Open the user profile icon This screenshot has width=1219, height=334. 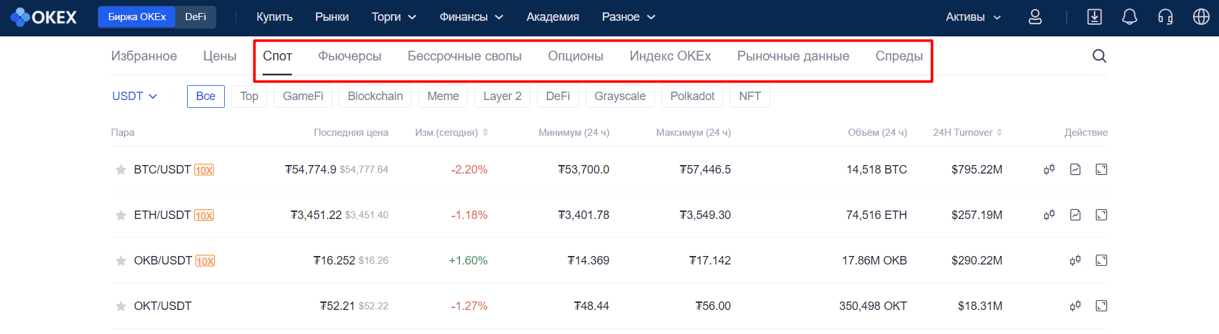(1035, 17)
